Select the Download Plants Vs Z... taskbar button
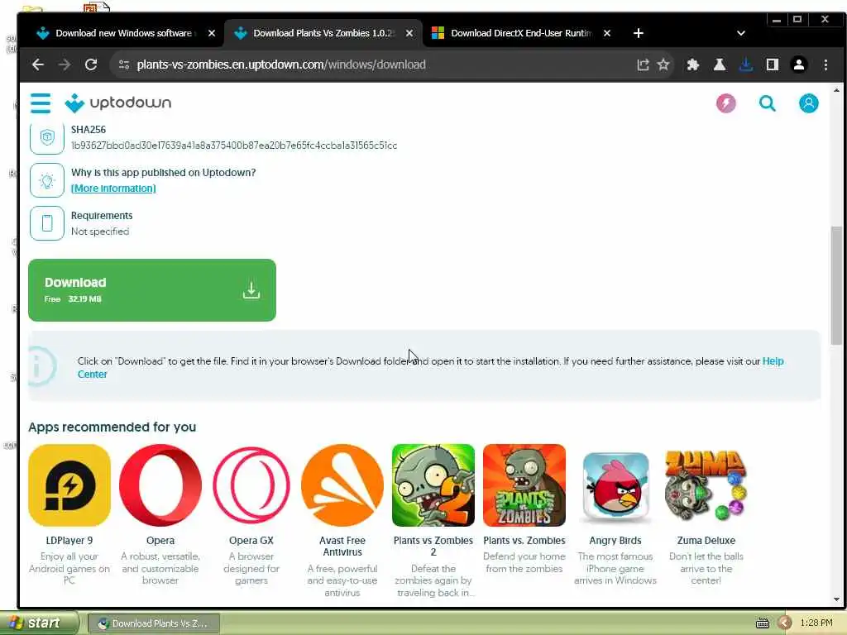The image size is (847, 635). (153, 623)
